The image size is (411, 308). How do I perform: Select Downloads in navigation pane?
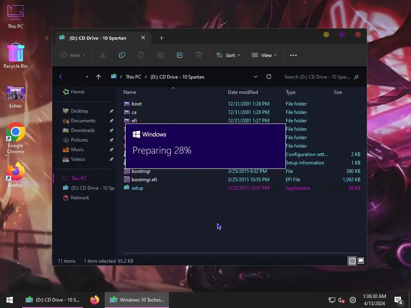[79, 130]
